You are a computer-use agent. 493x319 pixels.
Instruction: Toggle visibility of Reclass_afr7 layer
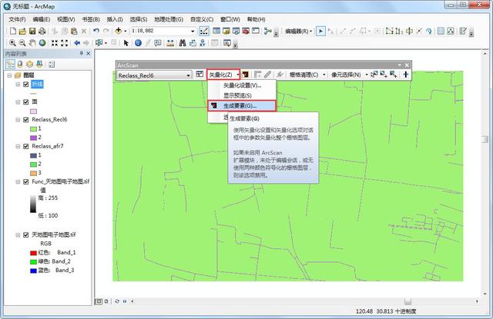tap(26, 146)
